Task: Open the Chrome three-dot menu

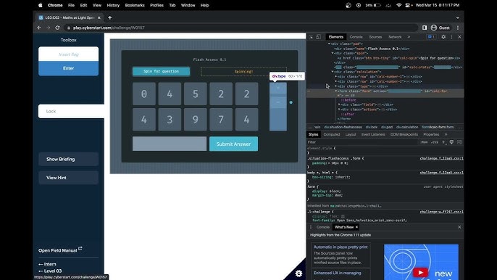Action: [458, 28]
